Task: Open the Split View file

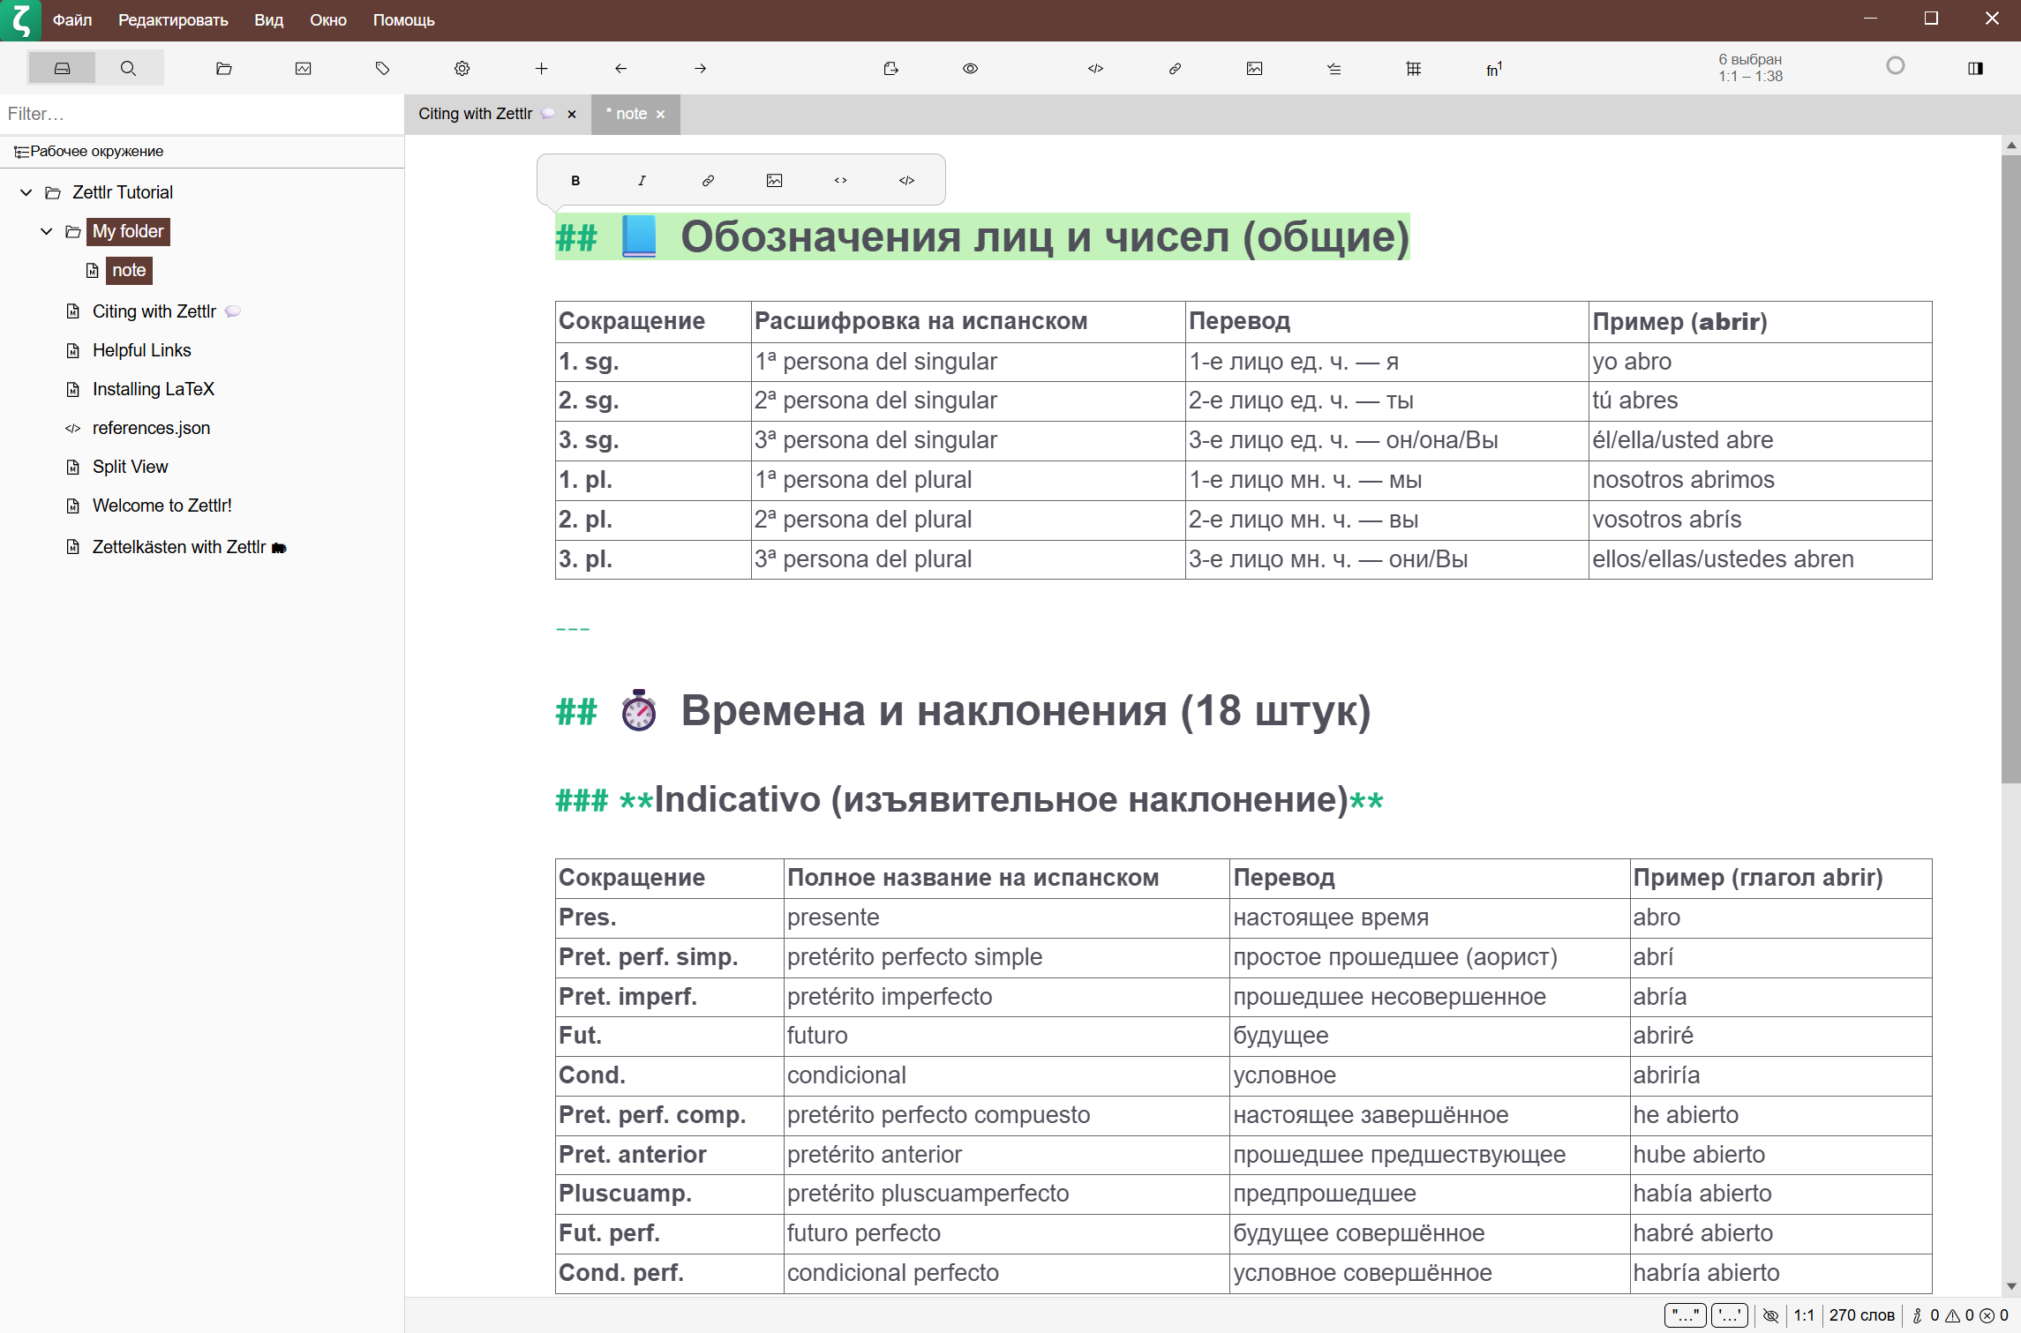Action: 130,467
